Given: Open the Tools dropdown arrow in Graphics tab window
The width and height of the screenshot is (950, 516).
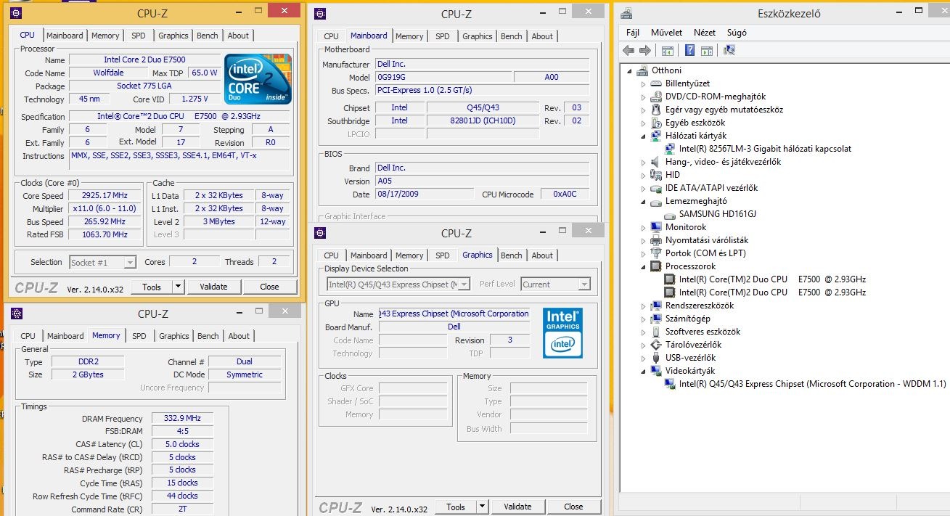Looking at the screenshot, I should click(482, 507).
